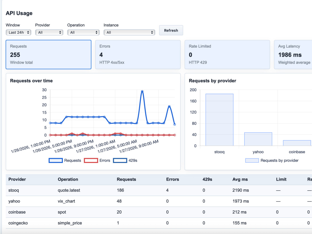Click the Errors column header
The width and height of the screenshot is (312, 234).
point(173,179)
